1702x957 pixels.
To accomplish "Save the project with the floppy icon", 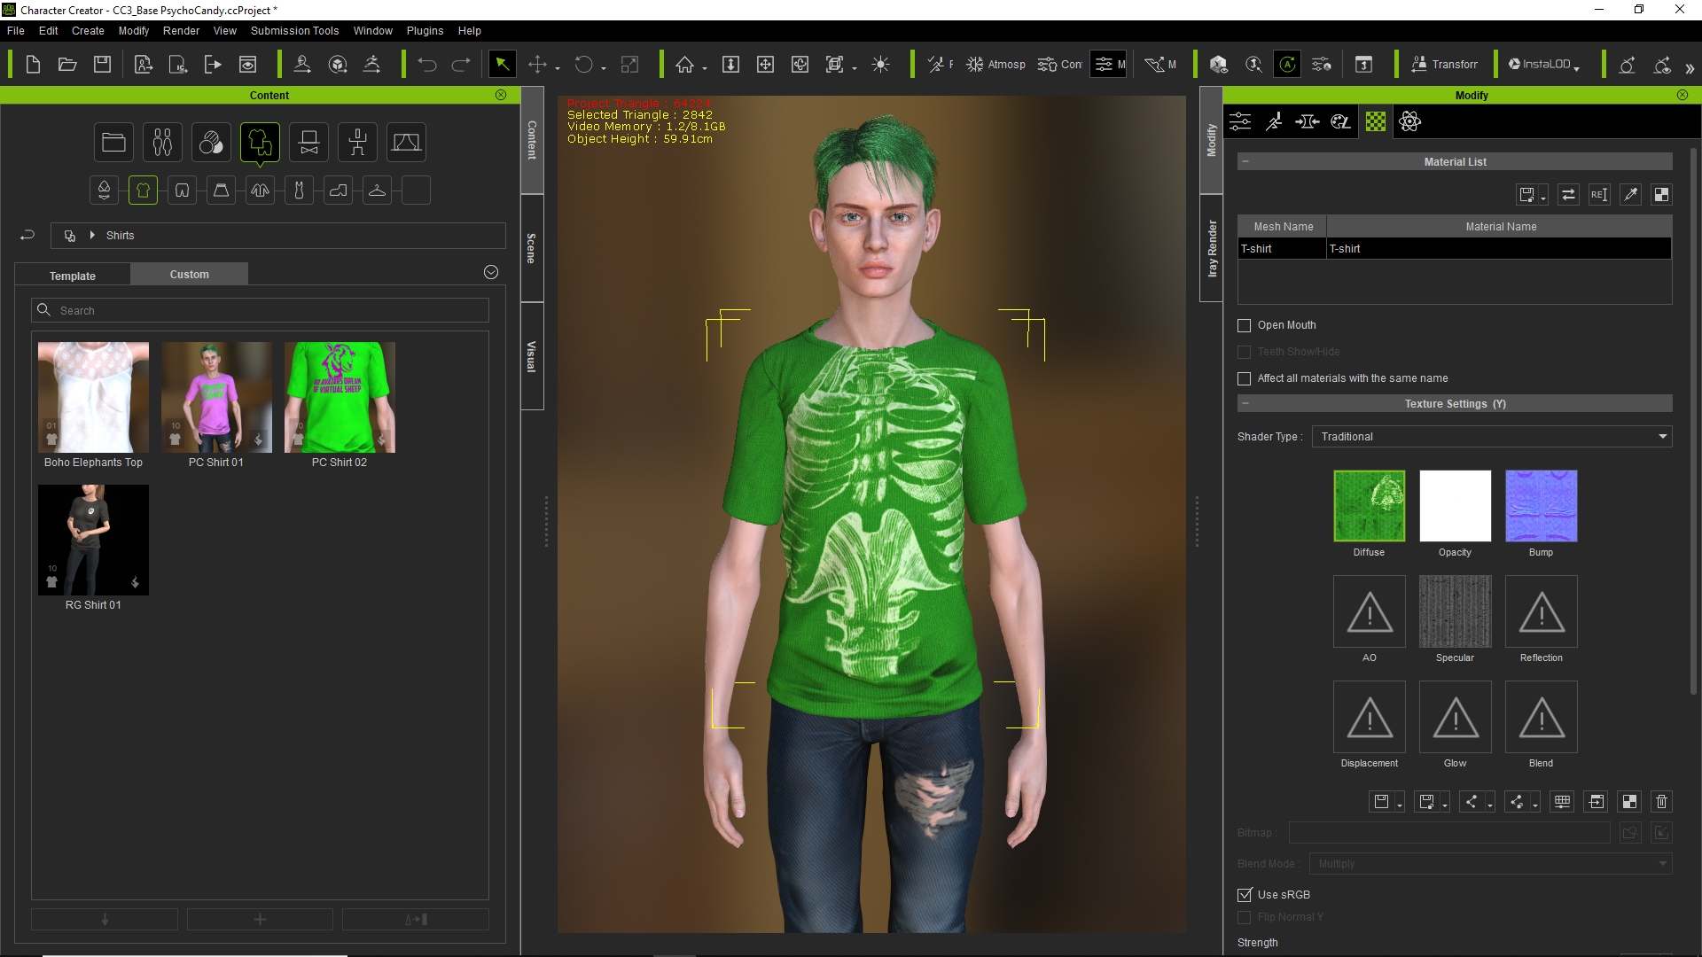I will (x=103, y=65).
